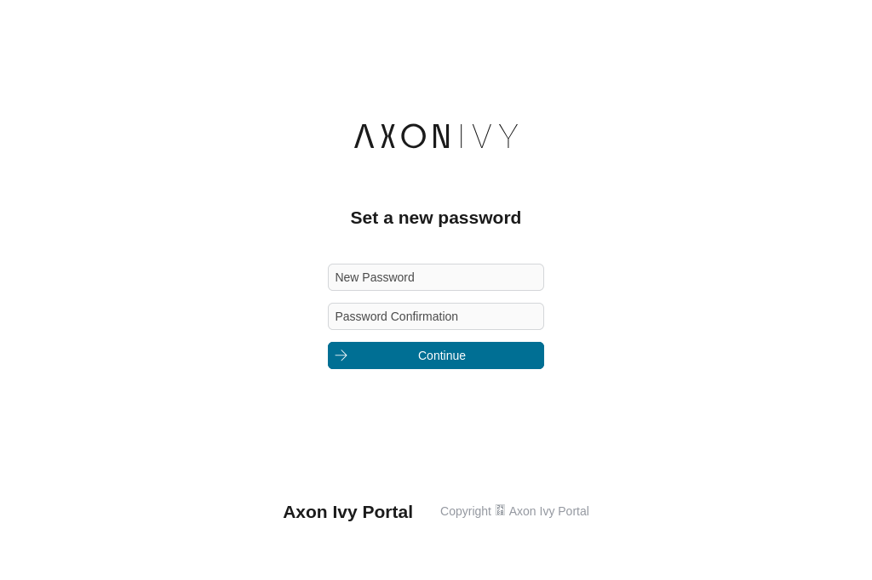Click inside the Password Confirmation box
Image resolution: width=872 pixels, height=580 pixels.
pyautogui.click(x=435, y=316)
